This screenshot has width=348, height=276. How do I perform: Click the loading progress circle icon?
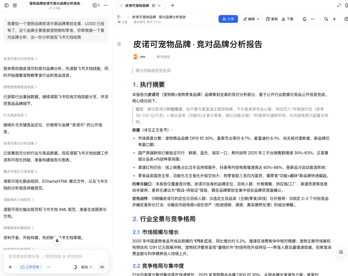point(75,267)
